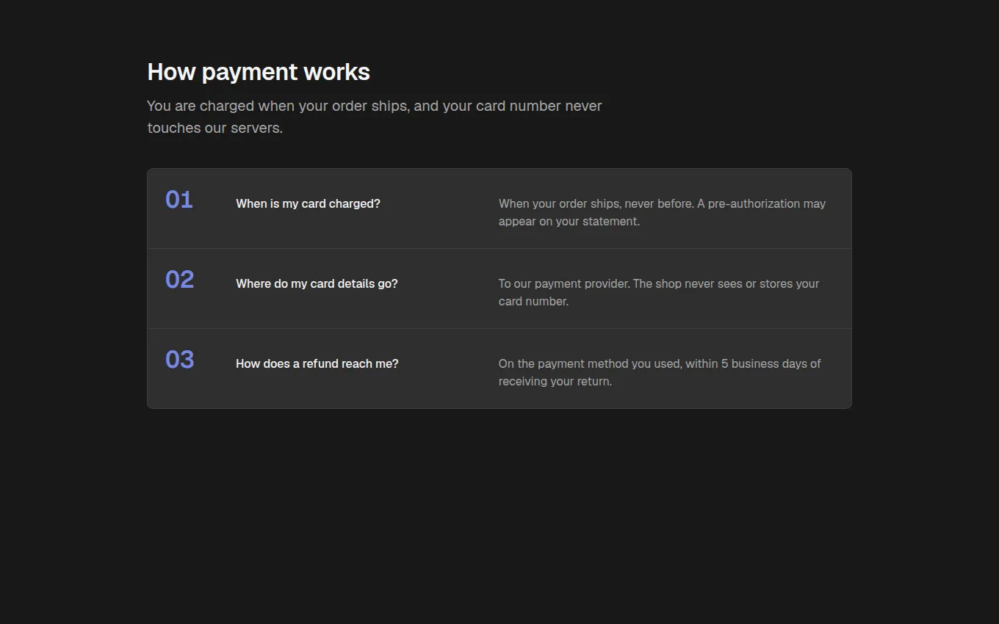Click the answer about the payment provider

click(x=659, y=292)
